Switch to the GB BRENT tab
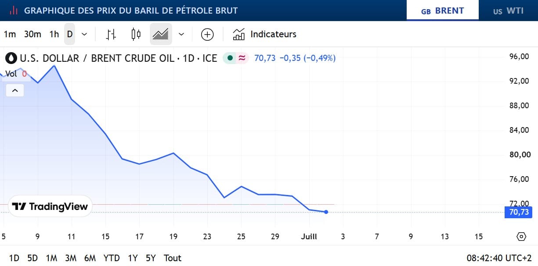 443,11
